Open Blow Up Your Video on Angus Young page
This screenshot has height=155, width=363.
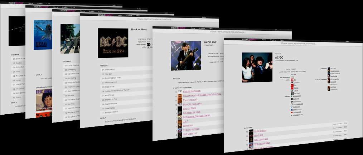192,104
